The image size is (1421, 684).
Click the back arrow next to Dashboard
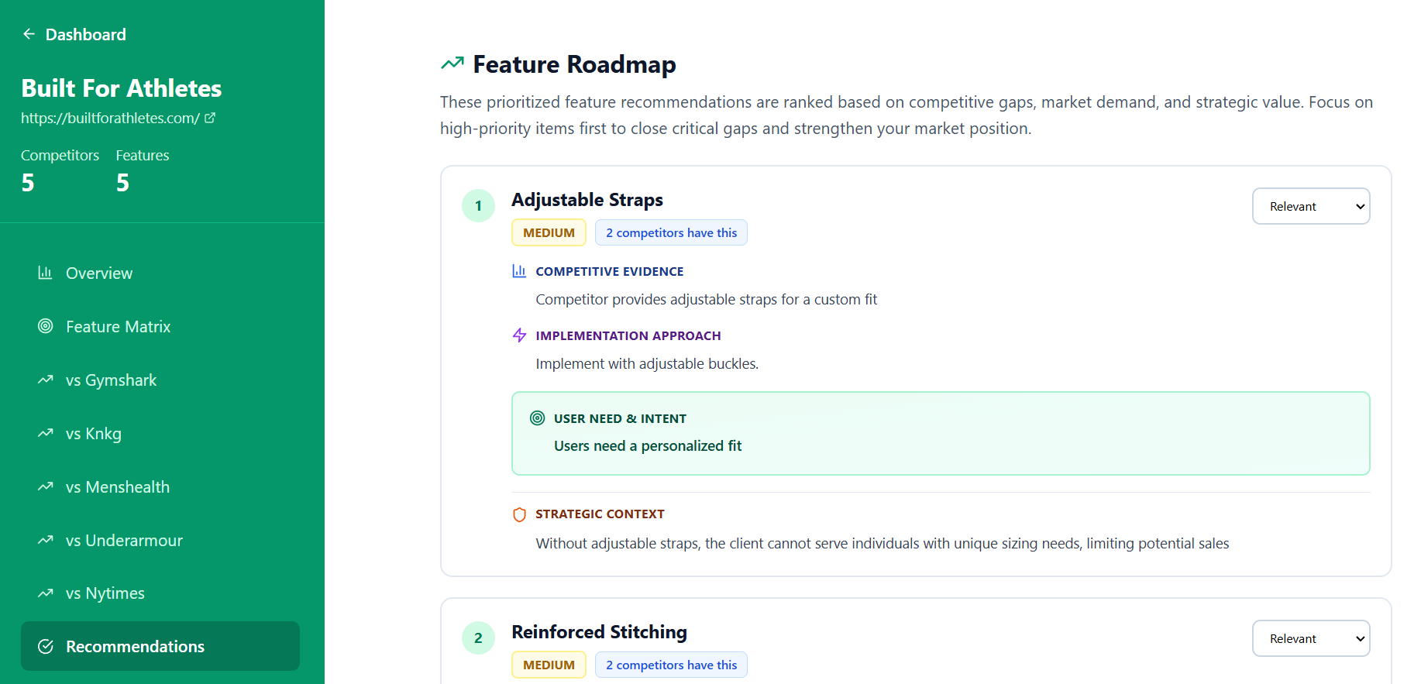[29, 33]
